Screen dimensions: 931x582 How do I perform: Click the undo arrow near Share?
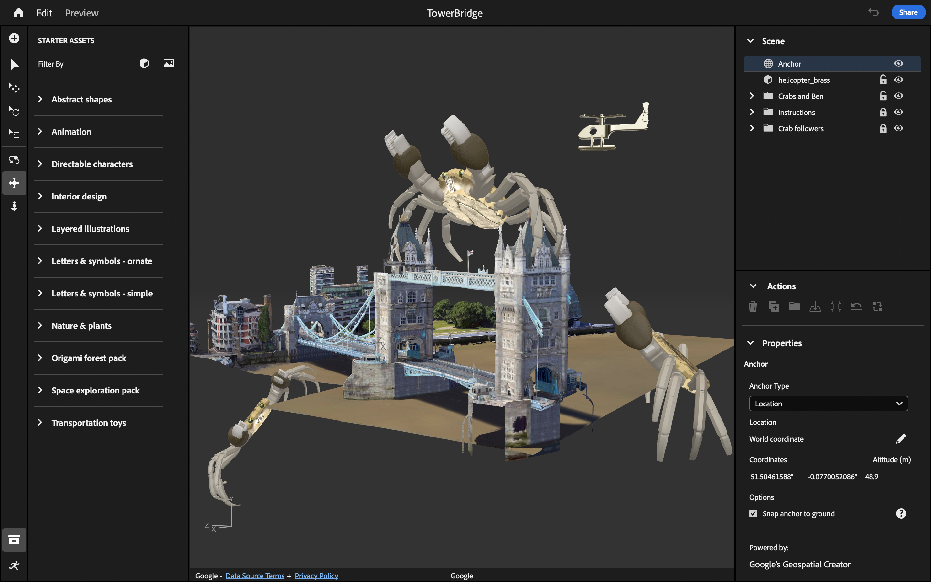click(x=873, y=12)
